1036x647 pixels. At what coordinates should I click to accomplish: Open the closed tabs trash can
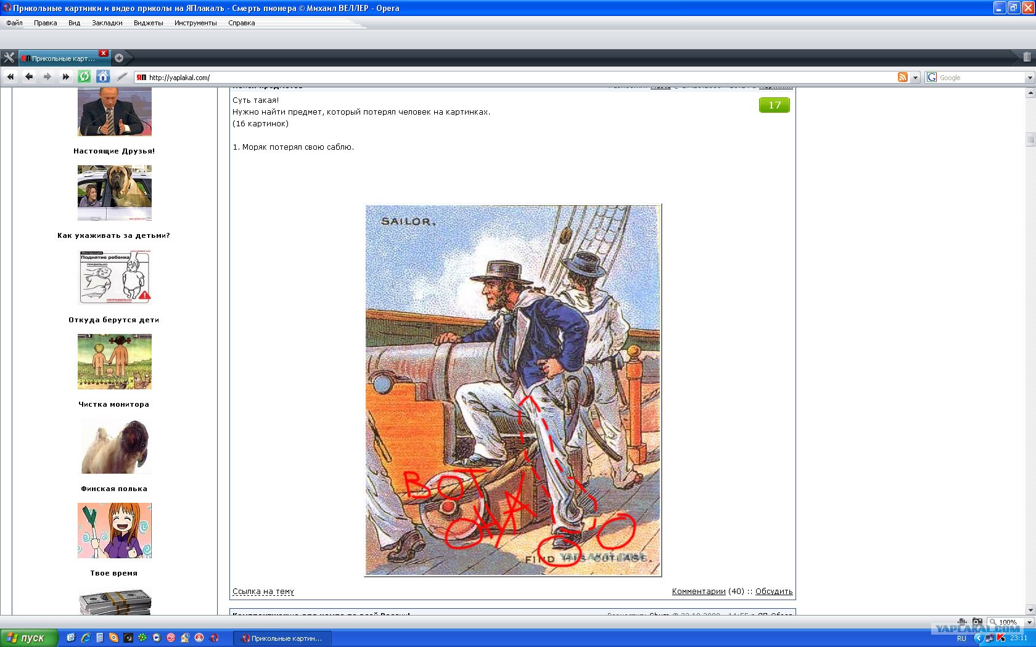(x=1027, y=57)
